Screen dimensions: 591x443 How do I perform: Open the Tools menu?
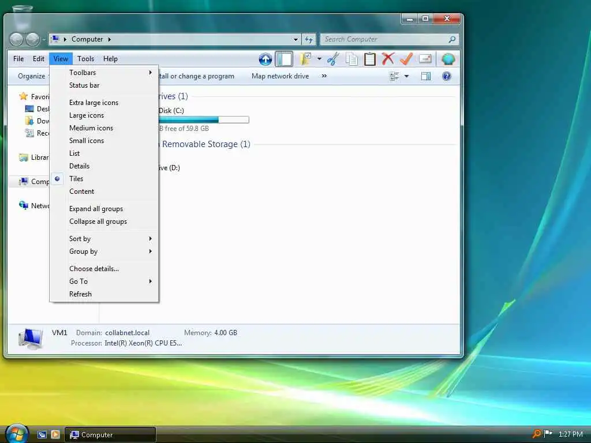pos(85,59)
